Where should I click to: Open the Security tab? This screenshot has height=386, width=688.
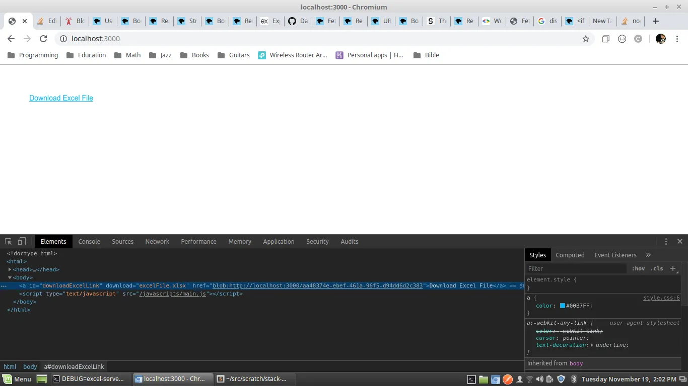pos(317,241)
